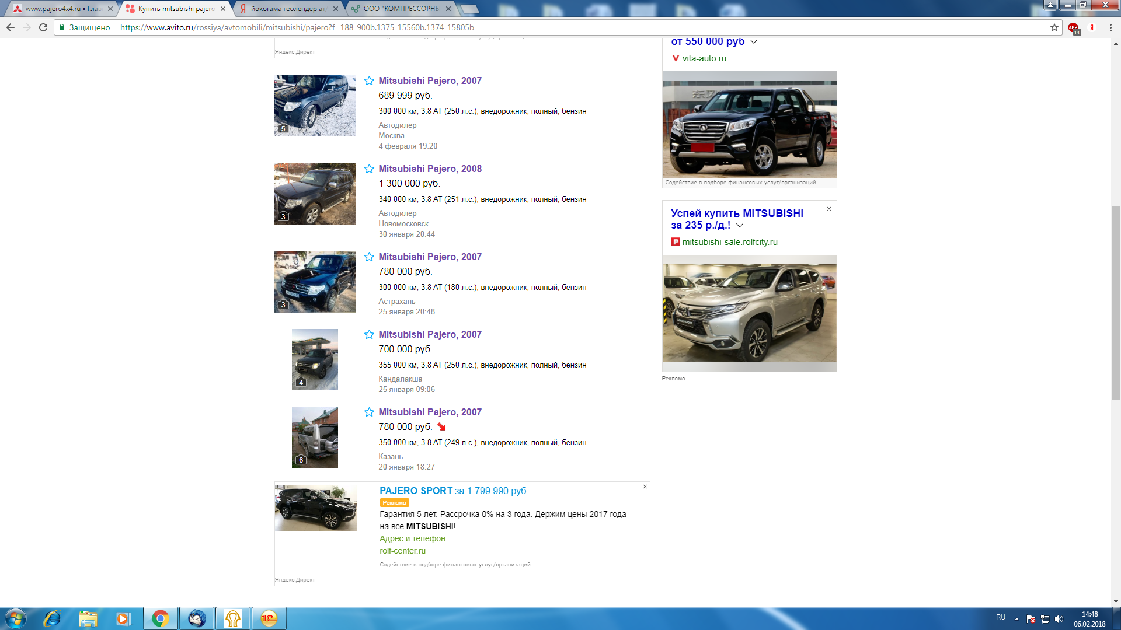Open the Adblock extension icon
The height and width of the screenshot is (630, 1121).
click(x=1073, y=27)
